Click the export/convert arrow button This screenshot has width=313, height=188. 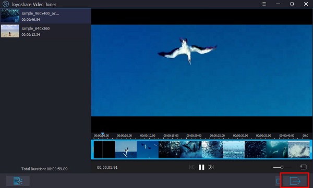(x=295, y=181)
